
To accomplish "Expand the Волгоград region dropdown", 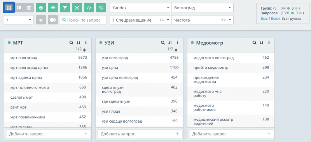I will (203, 8).
